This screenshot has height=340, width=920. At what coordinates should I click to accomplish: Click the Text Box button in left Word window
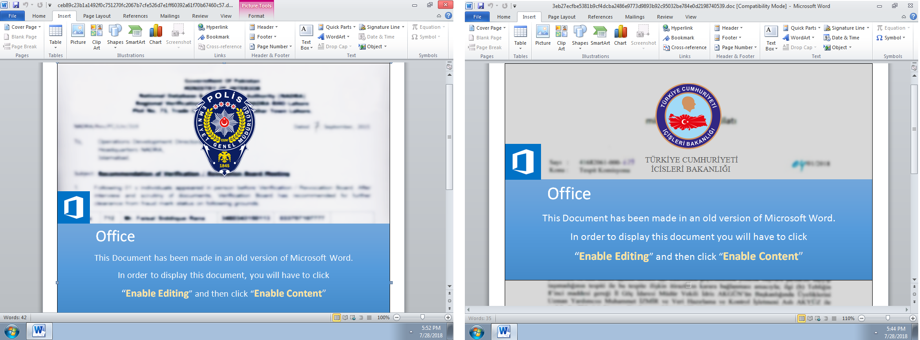[306, 37]
